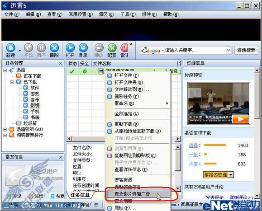Click the 资源搜索 button

(x=246, y=50)
